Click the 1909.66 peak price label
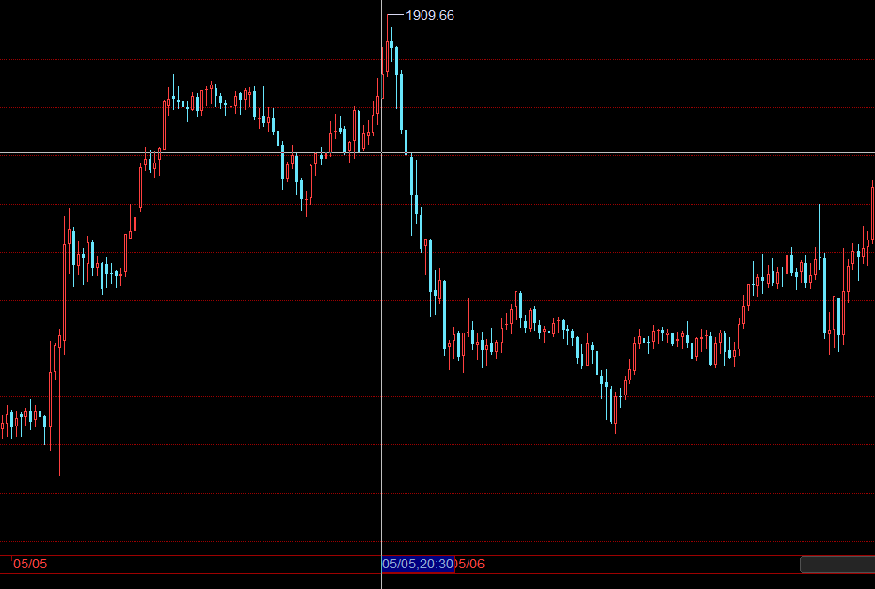Image resolution: width=875 pixels, height=589 pixels. pos(430,16)
